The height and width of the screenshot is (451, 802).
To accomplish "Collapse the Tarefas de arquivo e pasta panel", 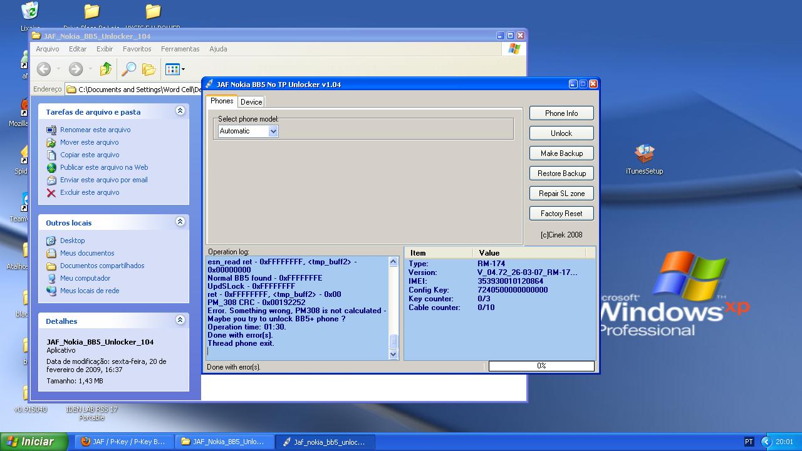I will pyautogui.click(x=180, y=111).
